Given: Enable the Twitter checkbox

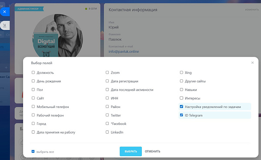Looking at the screenshot, I should [x=107, y=115].
